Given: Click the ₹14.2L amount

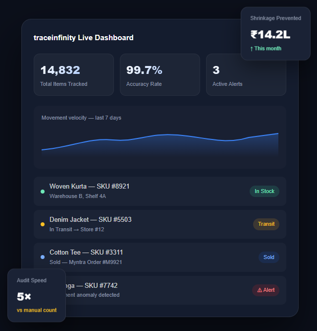Looking at the screenshot, I should [x=270, y=34].
